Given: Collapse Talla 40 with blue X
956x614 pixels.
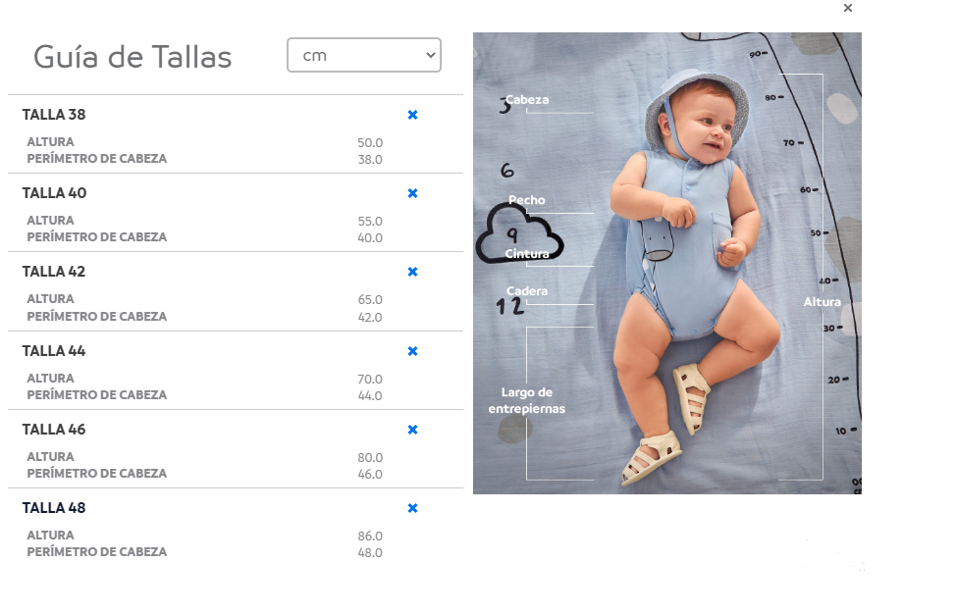Looking at the screenshot, I should click(413, 193).
